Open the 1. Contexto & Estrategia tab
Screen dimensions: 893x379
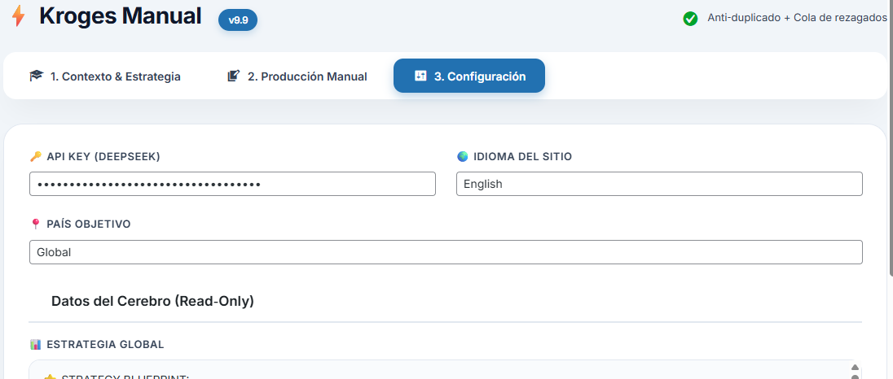coord(105,76)
